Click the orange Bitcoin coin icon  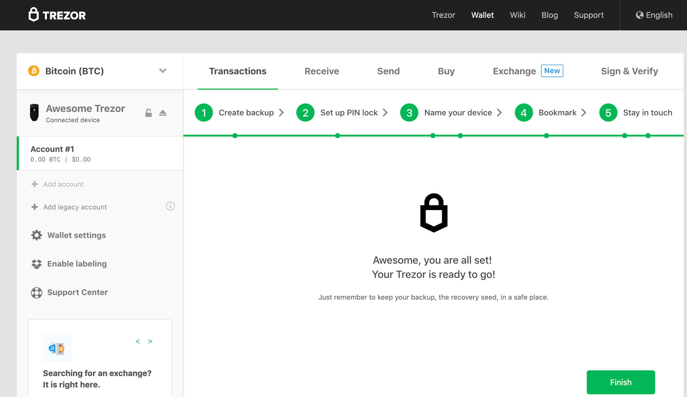(x=34, y=71)
